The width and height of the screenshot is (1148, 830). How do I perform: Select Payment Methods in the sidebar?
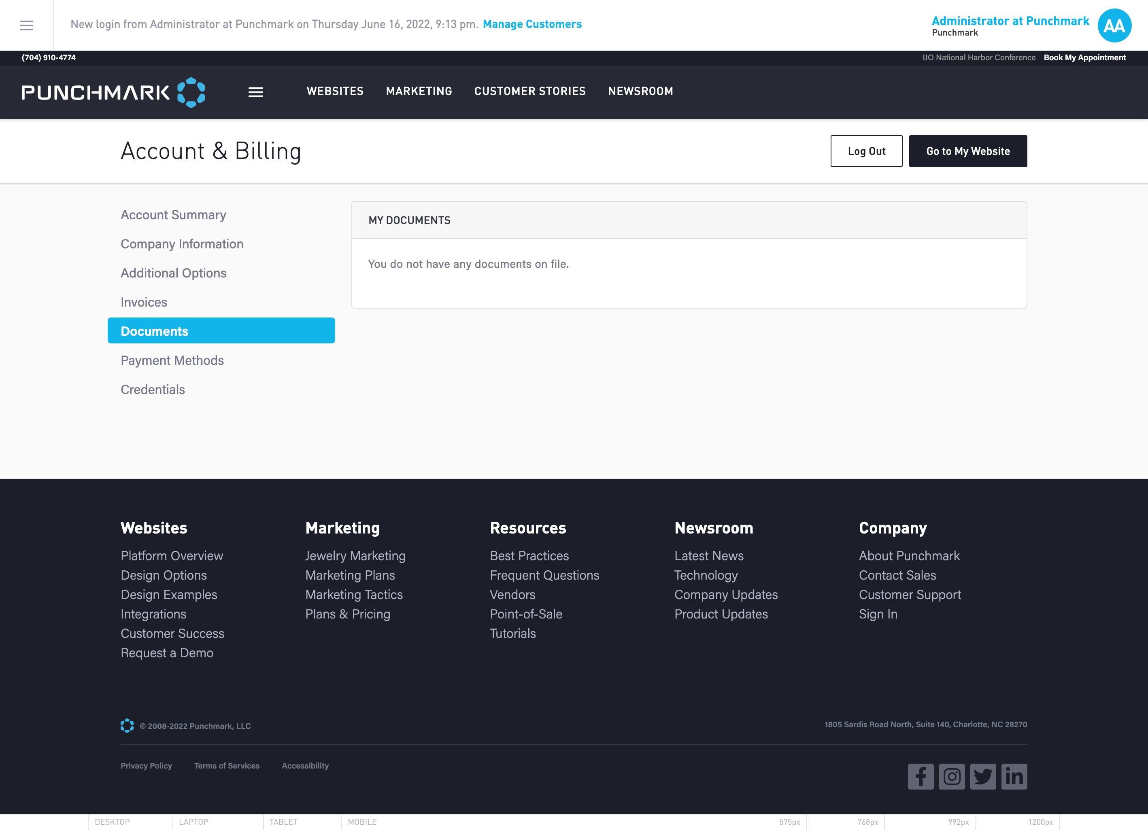[x=172, y=360]
